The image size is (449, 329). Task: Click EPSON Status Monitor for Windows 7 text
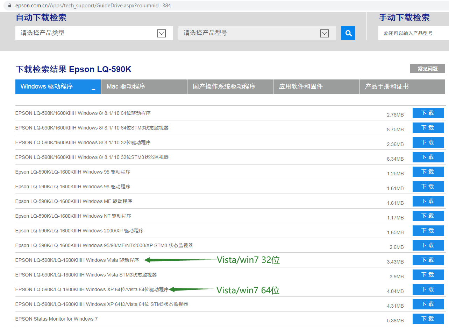pos(56,319)
